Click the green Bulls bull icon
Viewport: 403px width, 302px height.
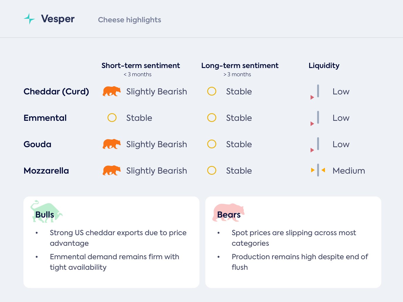pos(46,212)
